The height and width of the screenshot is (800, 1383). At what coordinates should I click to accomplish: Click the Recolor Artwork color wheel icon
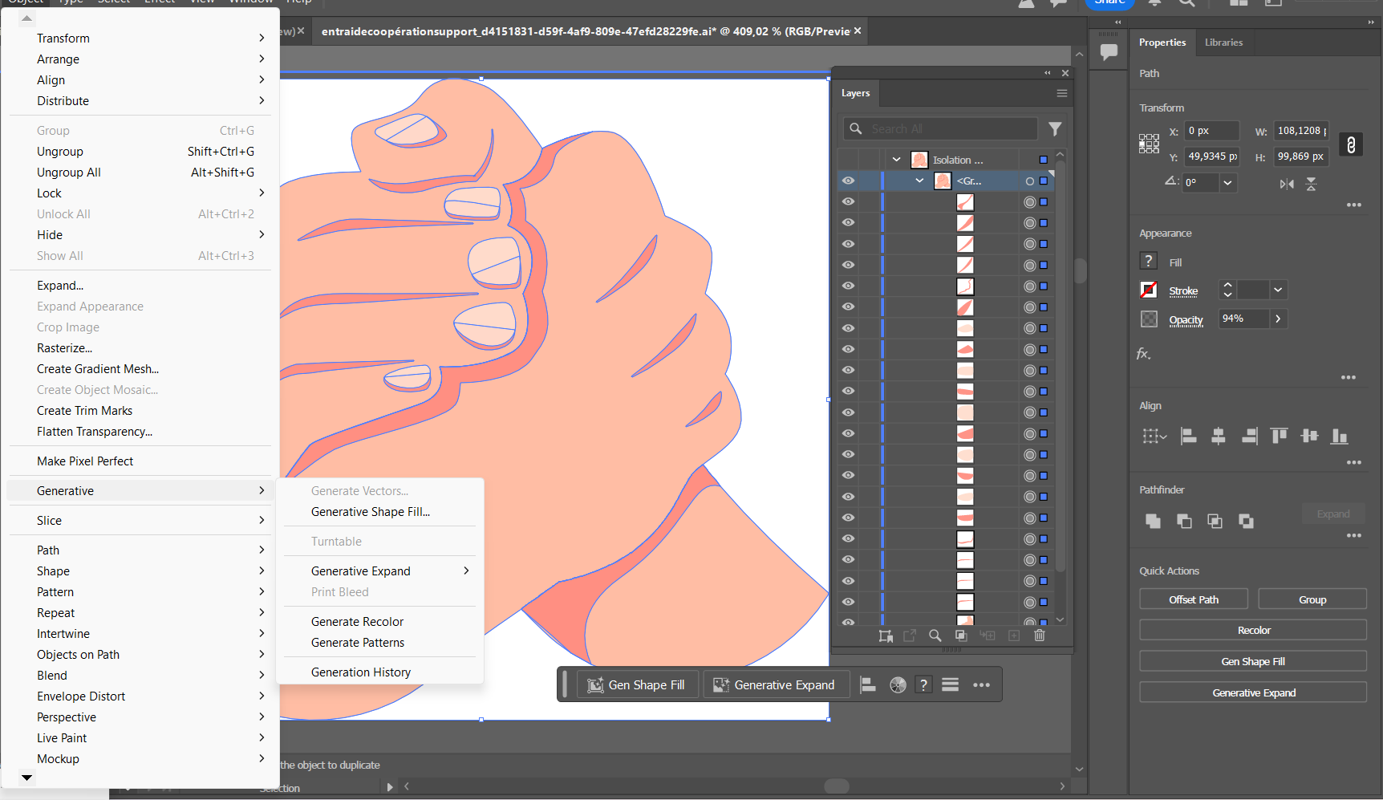(898, 684)
